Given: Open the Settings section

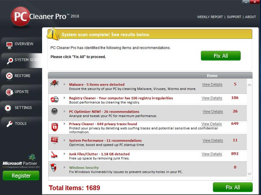Looking at the screenshot, I should (x=21, y=108).
